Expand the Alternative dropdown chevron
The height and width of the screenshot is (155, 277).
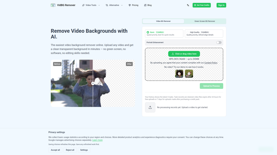point(122,5)
